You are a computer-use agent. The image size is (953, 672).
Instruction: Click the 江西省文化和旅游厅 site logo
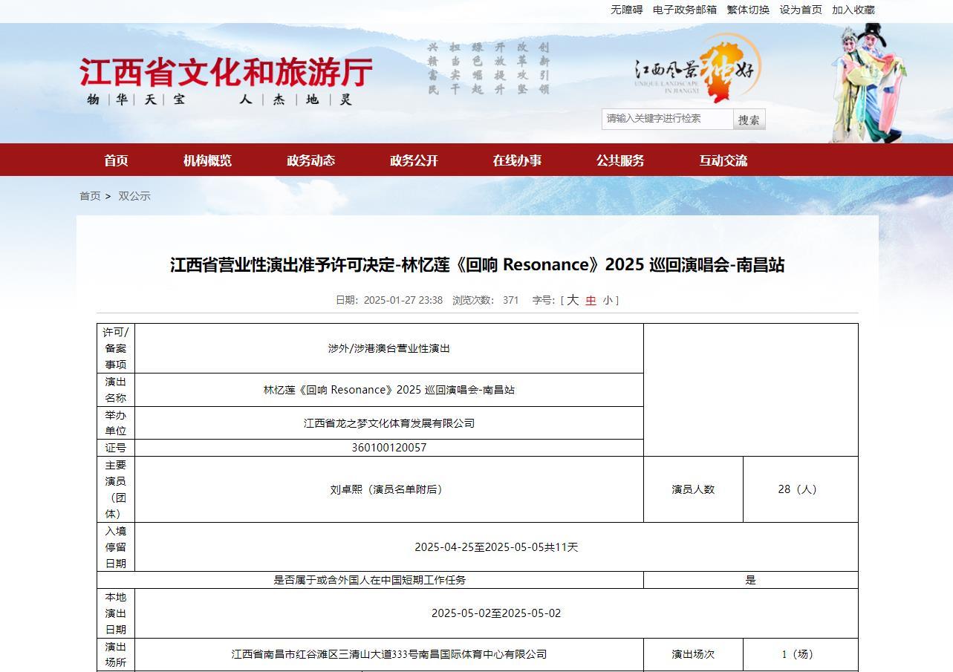coord(226,81)
